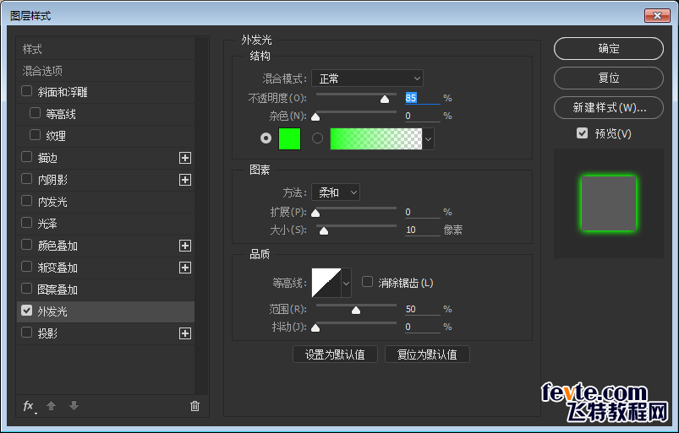The width and height of the screenshot is (679, 433).
Task: Click the plus icon beside 内阴影
Action: point(185,180)
